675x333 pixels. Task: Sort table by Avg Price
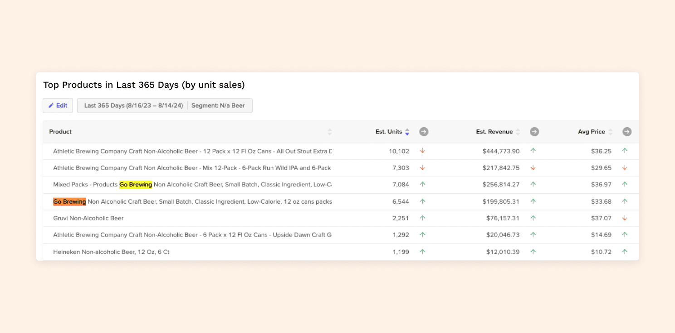tap(610, 132)
